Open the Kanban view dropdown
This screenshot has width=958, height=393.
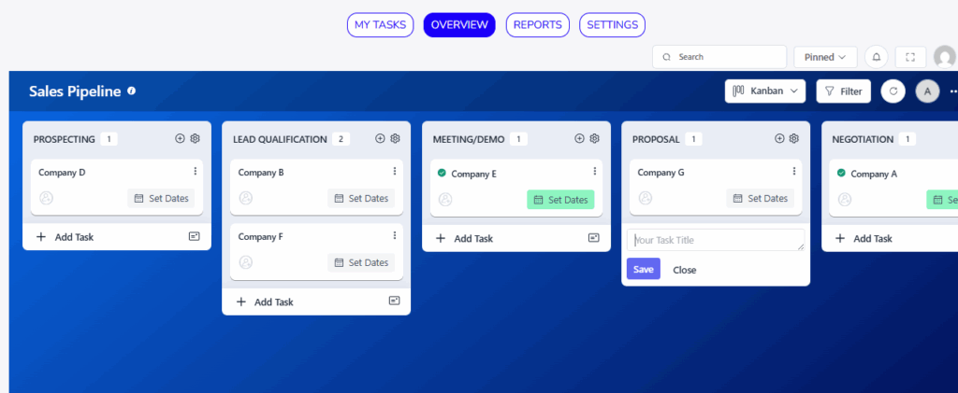coord(764,91)
